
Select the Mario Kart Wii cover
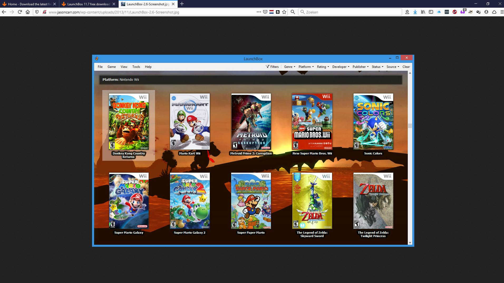tap(190, 121)
